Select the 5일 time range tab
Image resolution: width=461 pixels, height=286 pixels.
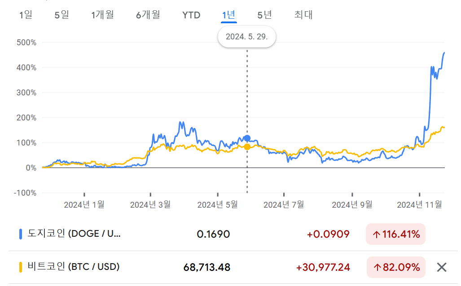(62, 15)
